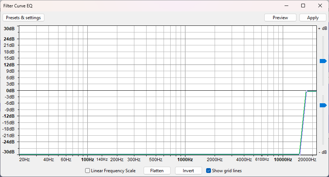This screenshot has height=177, width=329.
Task: Click the curve's top corner near 20000Hz
Action: click(306, 91)
